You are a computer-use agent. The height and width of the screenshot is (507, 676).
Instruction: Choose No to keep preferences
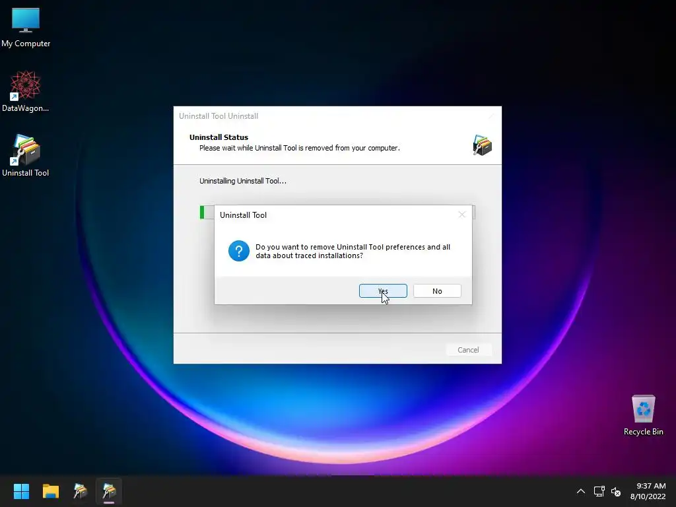point(437,291)
